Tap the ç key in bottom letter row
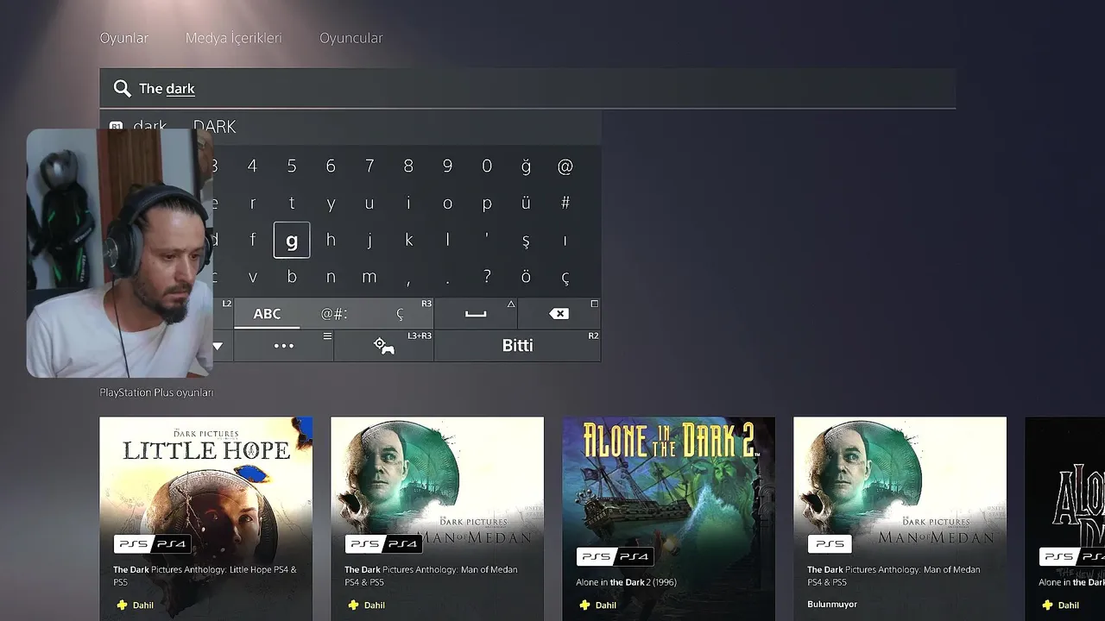1105x621 pixels. click(x=565, y=277)
